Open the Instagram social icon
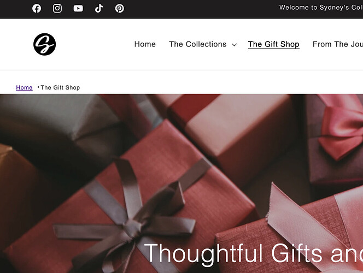 pyautogui.click(x=57, y=9)
